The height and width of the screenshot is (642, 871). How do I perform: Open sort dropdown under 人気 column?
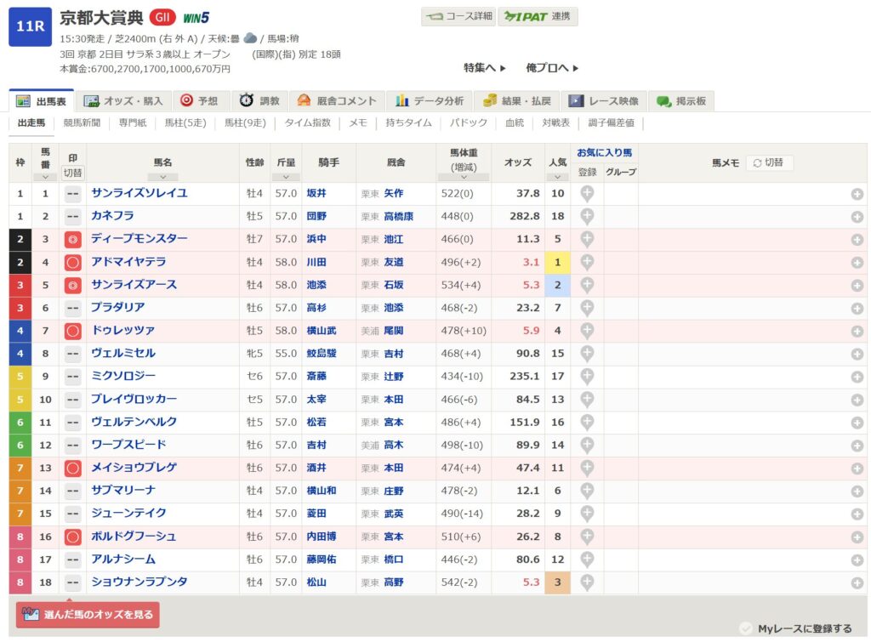click(557, 177)
